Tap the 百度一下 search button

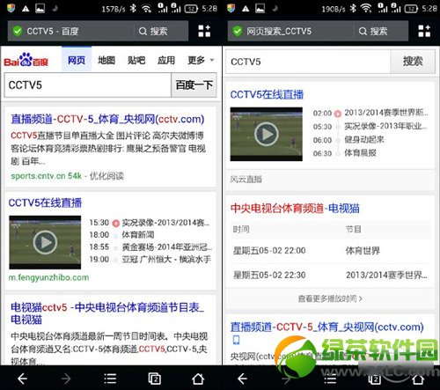(194, 85)
